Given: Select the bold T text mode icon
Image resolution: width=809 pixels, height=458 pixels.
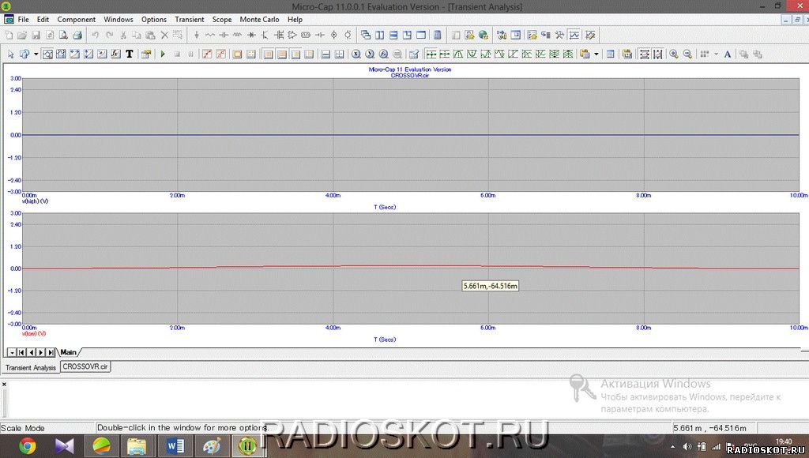Looking at the screenshot, I should pos(130,54).
